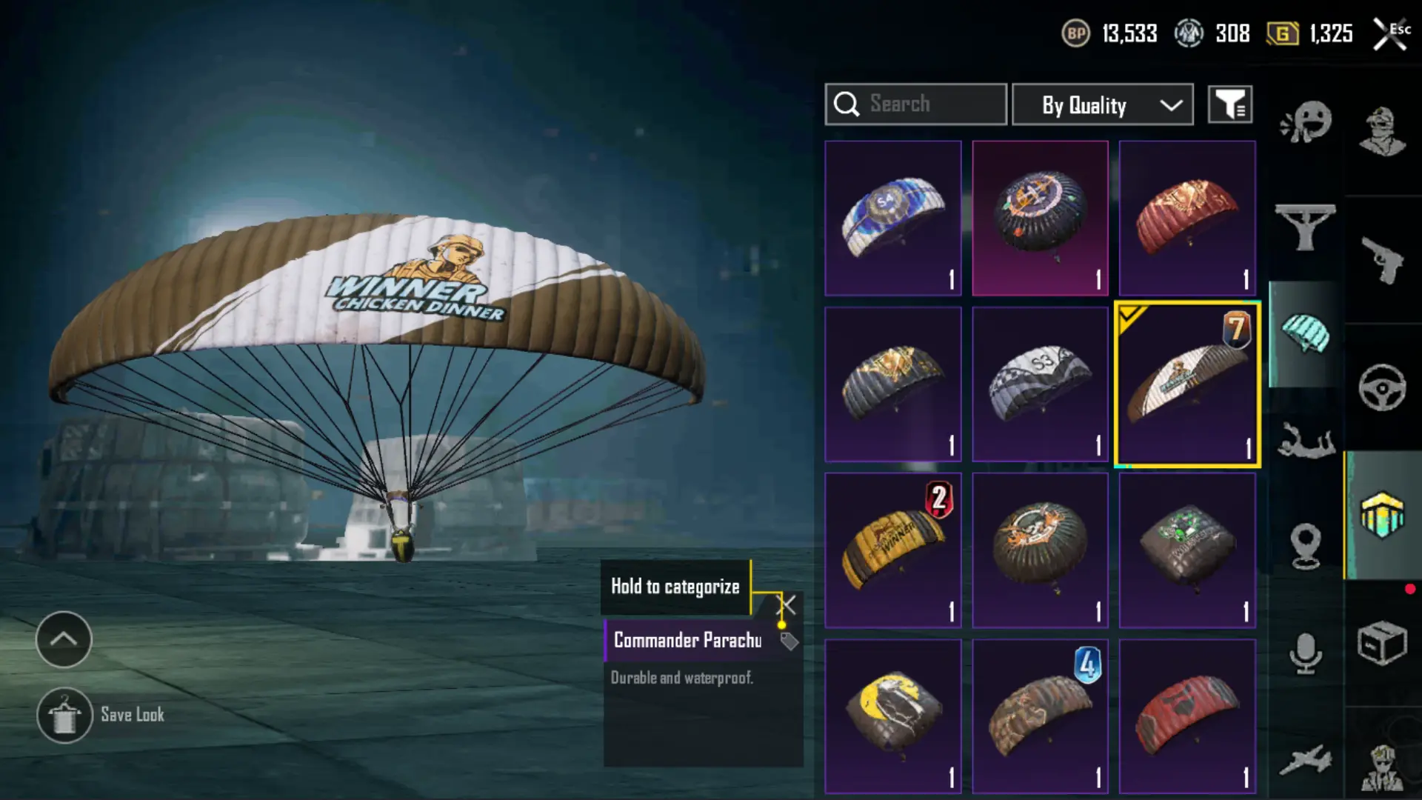
Task: Click the Search input field
Action: coord(915,104)
